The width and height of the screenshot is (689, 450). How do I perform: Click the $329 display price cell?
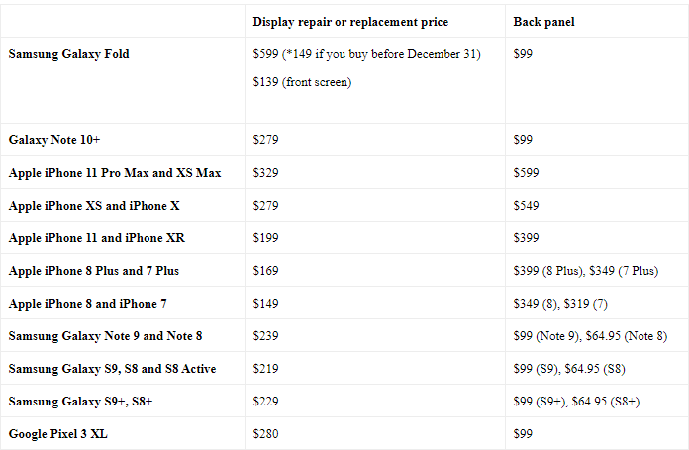point(266,173)
